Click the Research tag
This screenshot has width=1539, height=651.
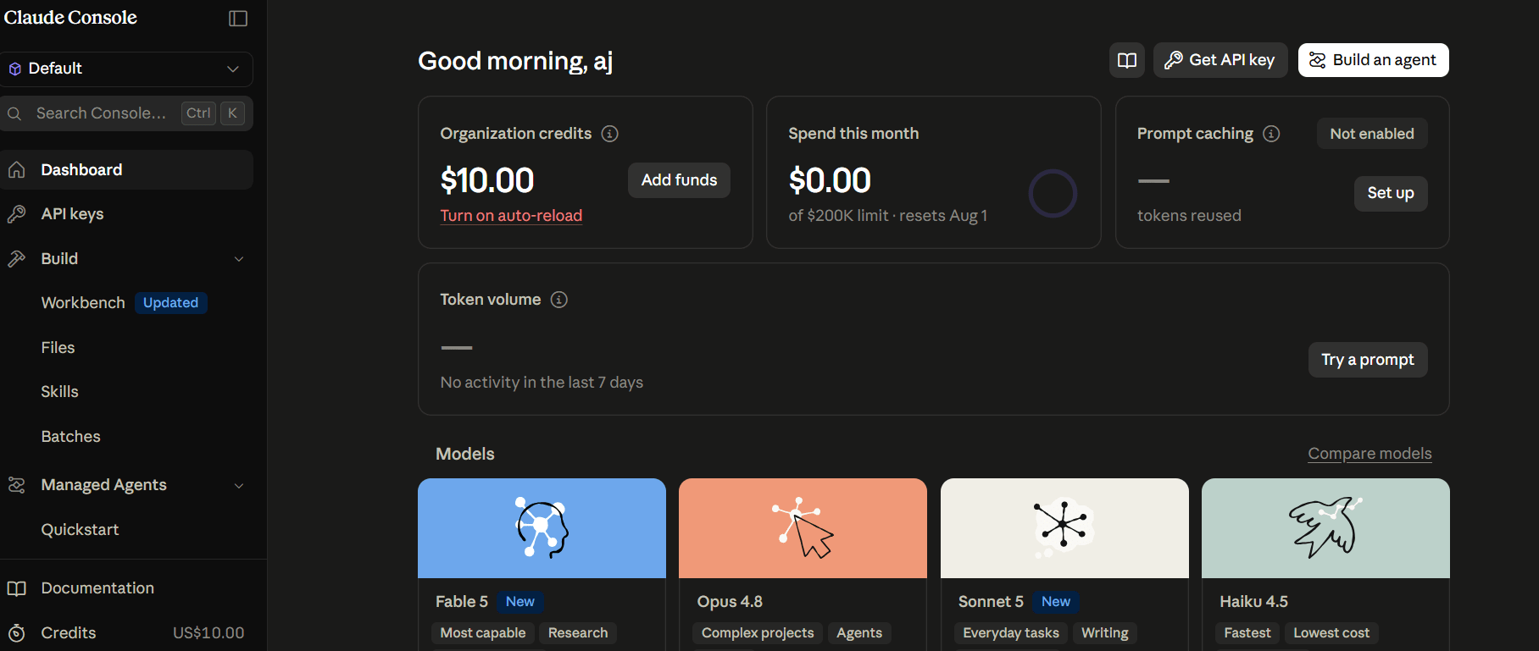(x=578, y=633)
